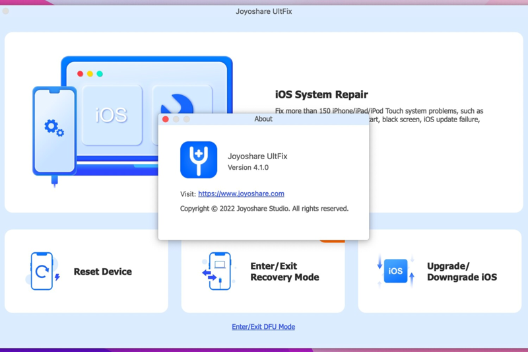Click the Enter/Exit DFU Mode link
Screen dimensions: 528x352
click(263, 327)
